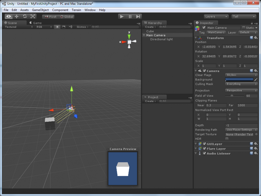This screenshot has width=261, height=196.
Task: Toggle scene lighting sun icon
Action: [x=57, y=27]
